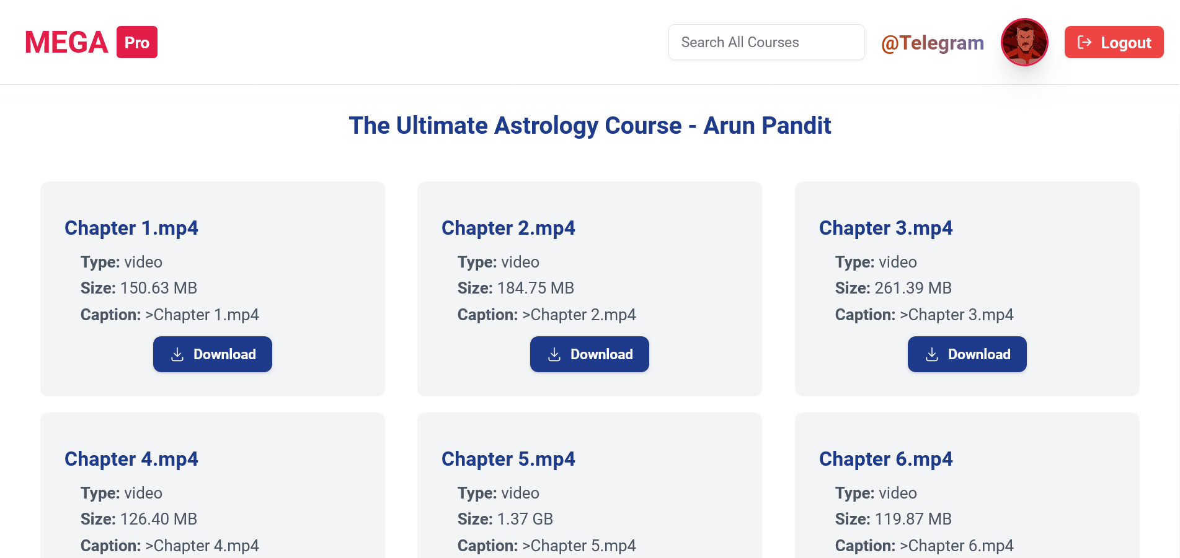
Task: Click the Download label for Chapter 3.mp4
Action: coord(979,354)
